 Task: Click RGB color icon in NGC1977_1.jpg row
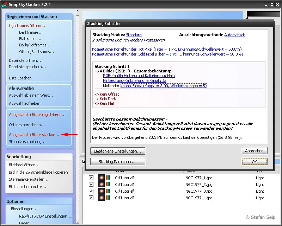[108, 178]
